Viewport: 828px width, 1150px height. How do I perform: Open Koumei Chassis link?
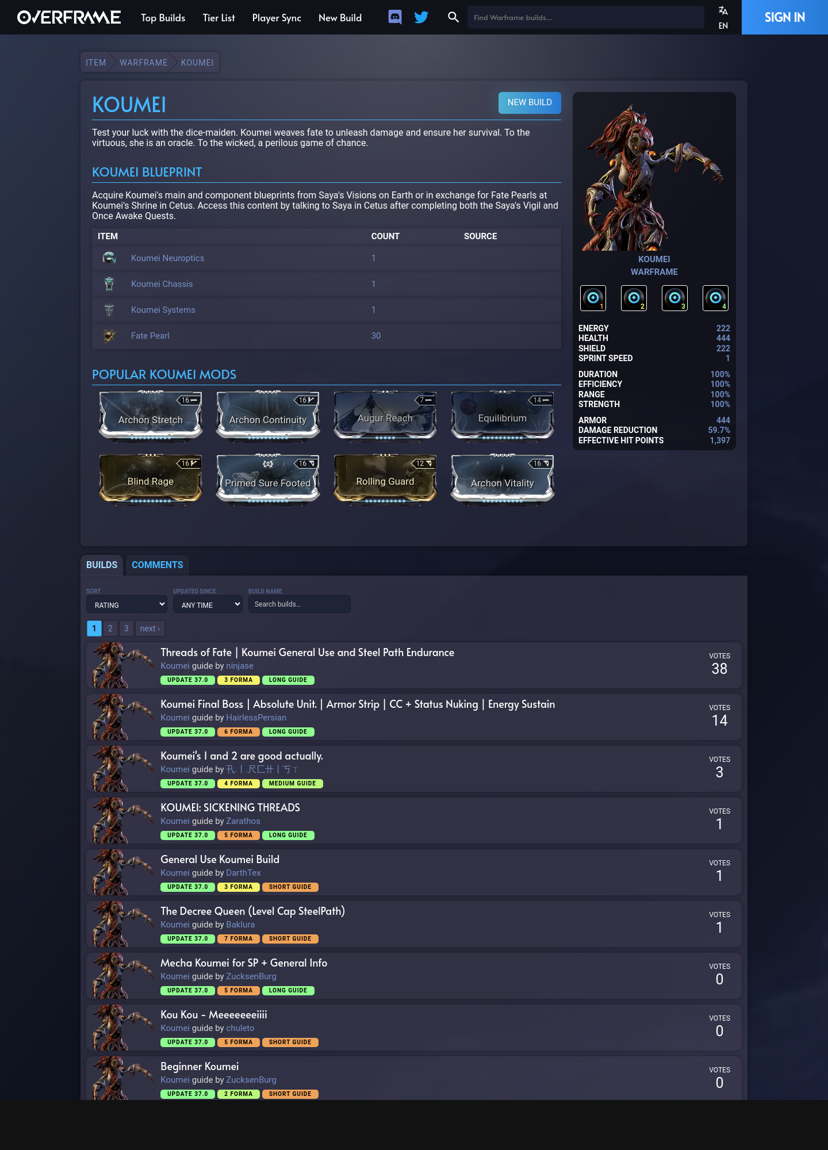click(162, 284)
